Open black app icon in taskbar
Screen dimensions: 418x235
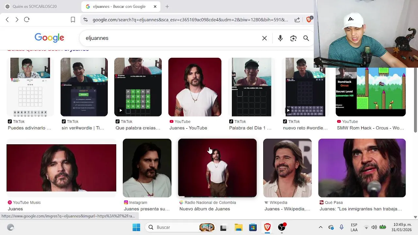(223, 227)
